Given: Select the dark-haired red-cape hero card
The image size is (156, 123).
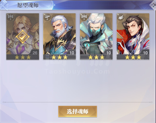Looking at the screenshot, I should pyautogui.click(x=133, y=36).
